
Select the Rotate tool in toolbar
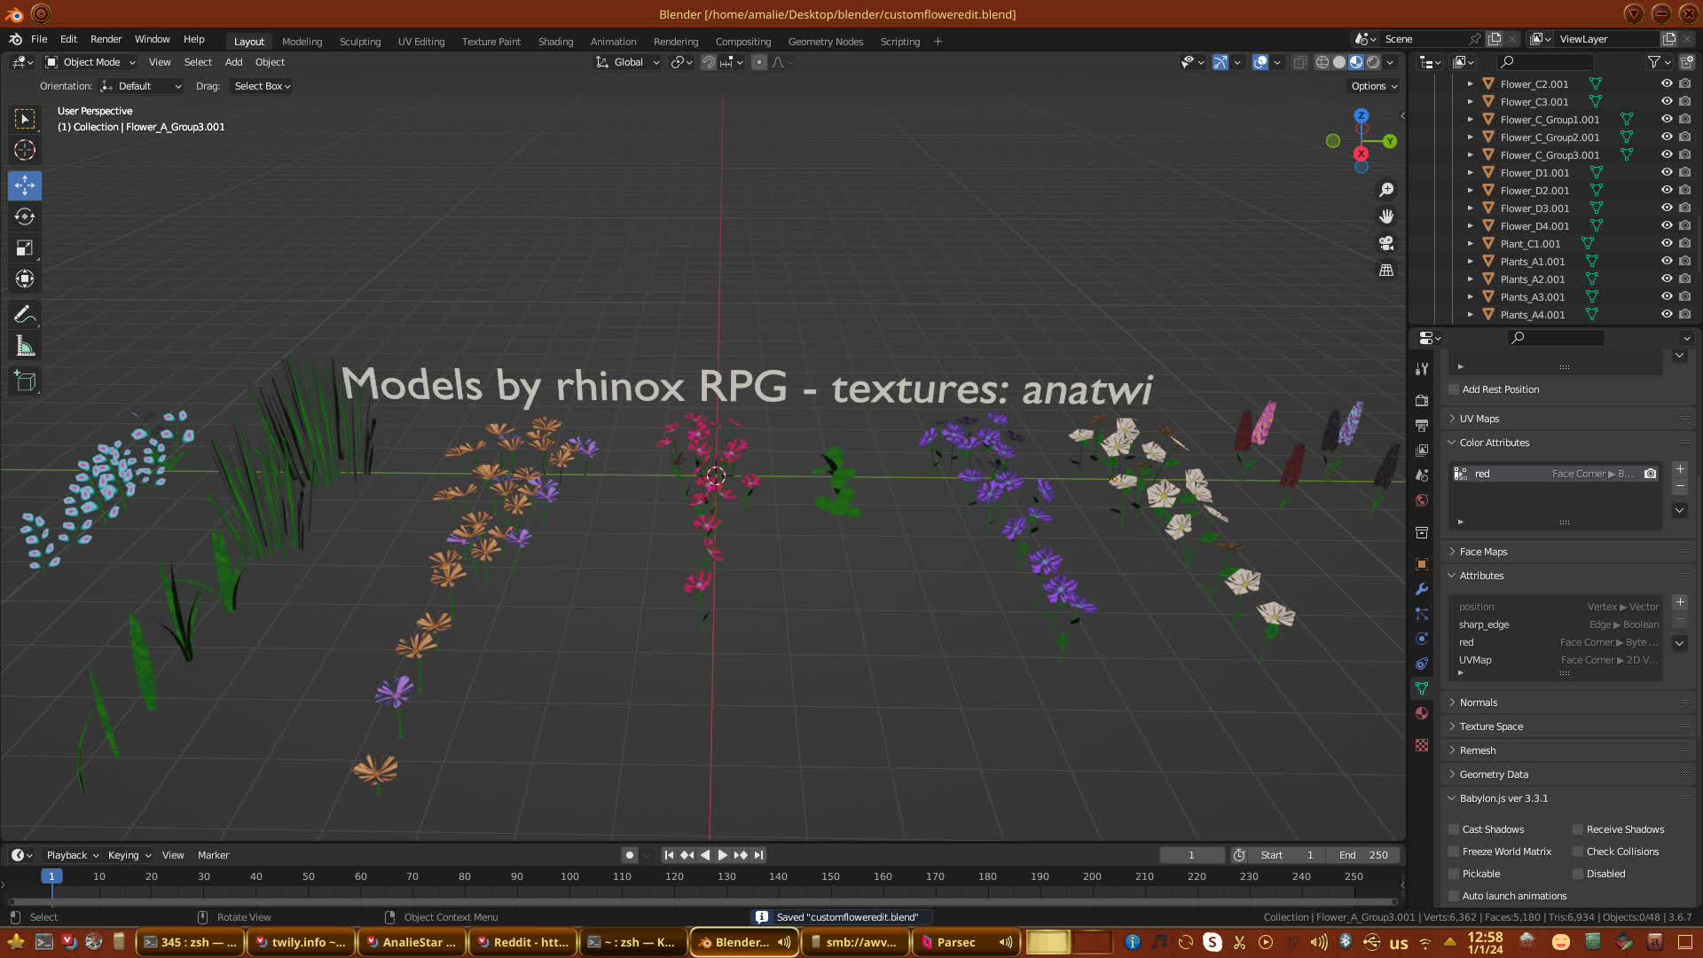tap(25, 216)
